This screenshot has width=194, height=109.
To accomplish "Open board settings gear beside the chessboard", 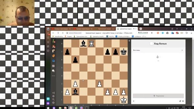I will click(x=129, y=41).
